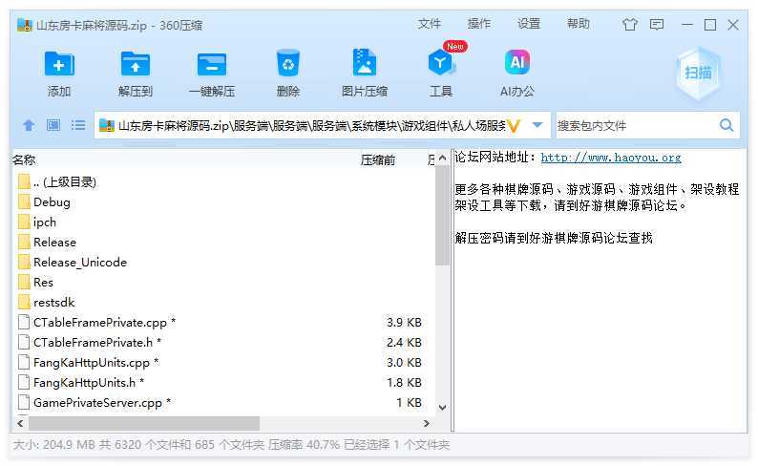The image size is (758, 466).
Task: Open the feedback message icon in title bar
Action: [657, 24]
